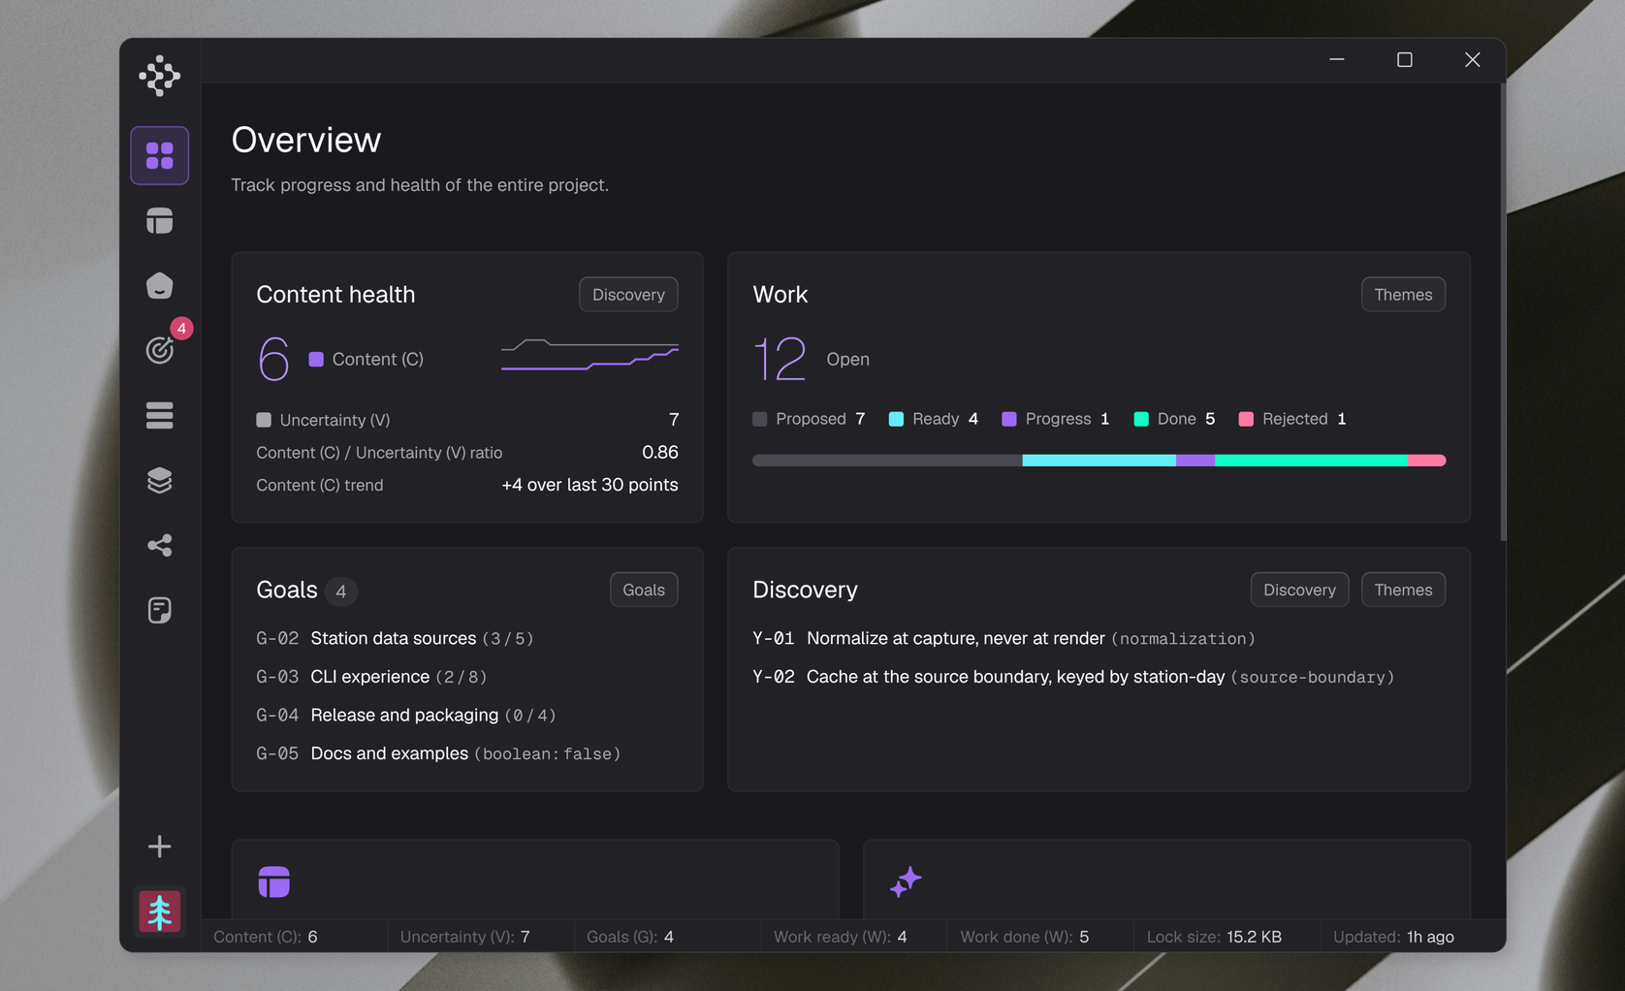Click the Themes button in Work card
The width and height of the screenshot is (1625, 991).
point(1403,295)
